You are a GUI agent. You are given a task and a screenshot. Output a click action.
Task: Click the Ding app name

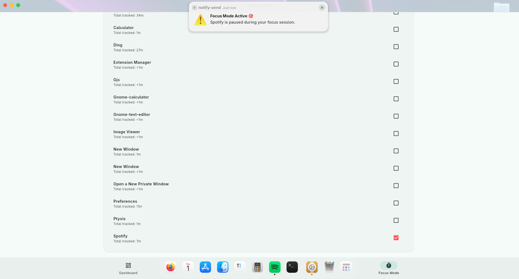point(118,45)
